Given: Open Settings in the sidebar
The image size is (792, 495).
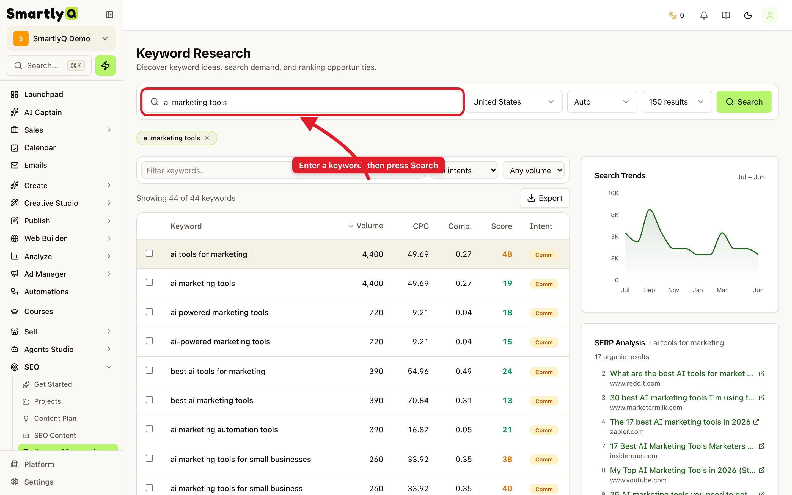Looking at the screenshot, I should [62, 482].
